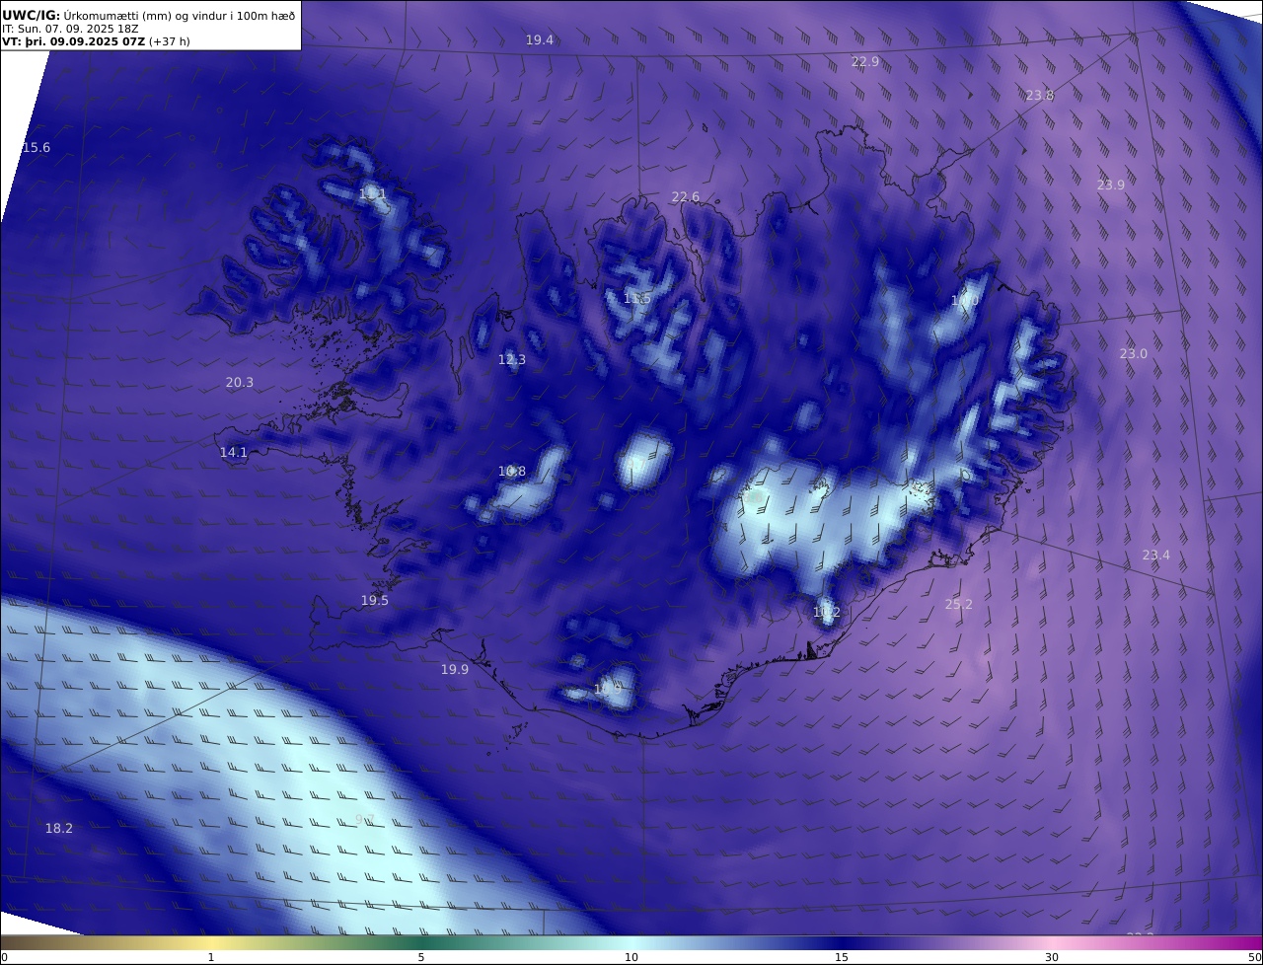
Task: Click the 23.9 value on the map
Action: coord(1111,186)
